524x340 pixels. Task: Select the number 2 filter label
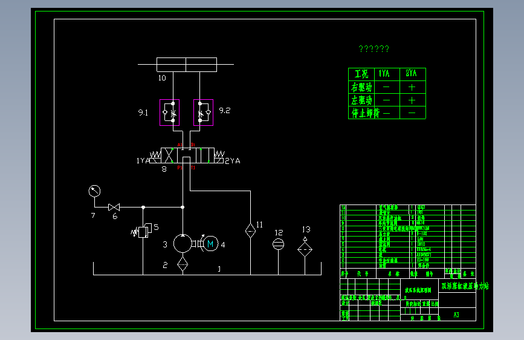coord(165,265)
